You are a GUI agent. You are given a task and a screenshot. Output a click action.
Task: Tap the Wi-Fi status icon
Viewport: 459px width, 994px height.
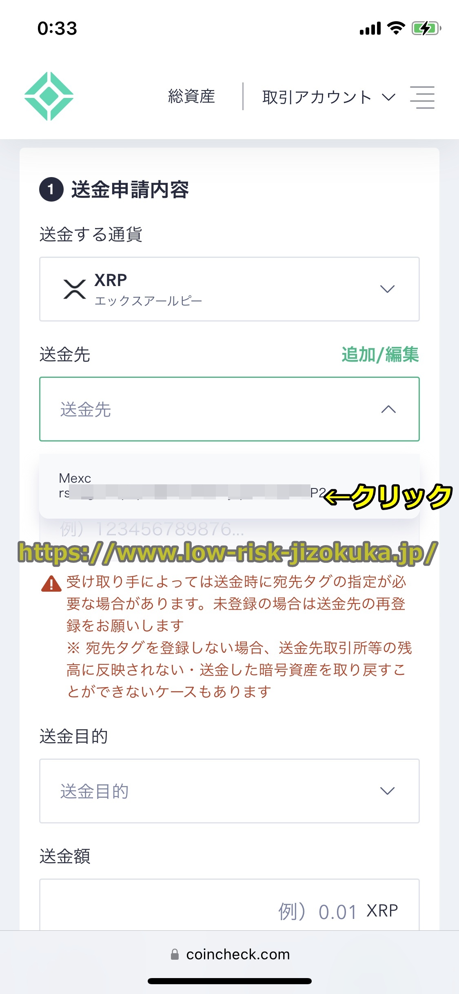point(396,28)
